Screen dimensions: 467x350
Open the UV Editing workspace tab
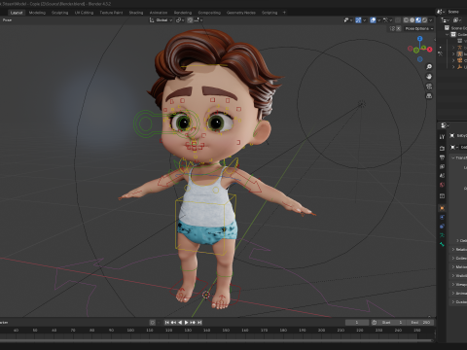[x=84, y=13]
